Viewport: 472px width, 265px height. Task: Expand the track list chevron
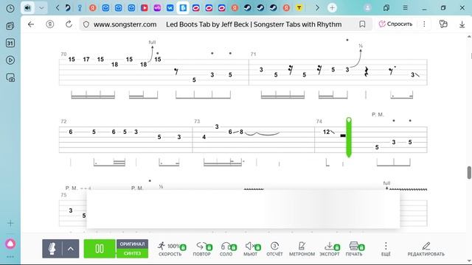pyautogui.click(x=71, y=249)
